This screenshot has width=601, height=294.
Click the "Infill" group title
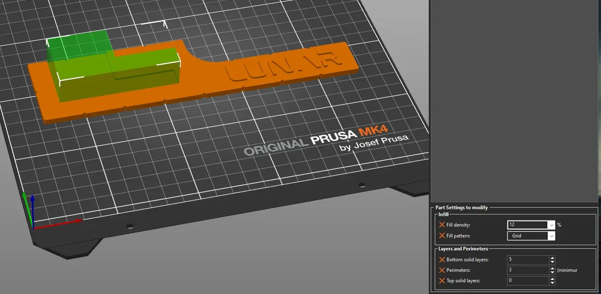444,215
